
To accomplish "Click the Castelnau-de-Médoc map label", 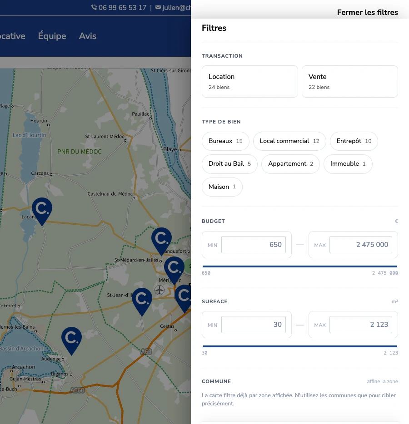I will (x=110, y=193).
